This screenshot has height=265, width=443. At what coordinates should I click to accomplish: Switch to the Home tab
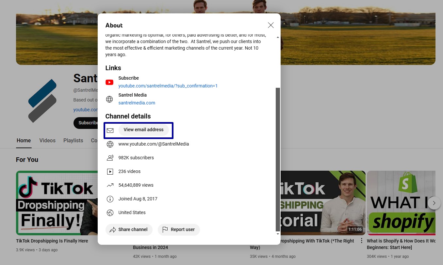[x=24, y=141]
